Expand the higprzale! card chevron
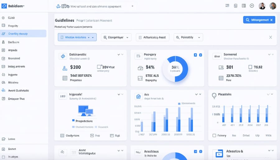The image size is (280, 160). coord(119,94)
